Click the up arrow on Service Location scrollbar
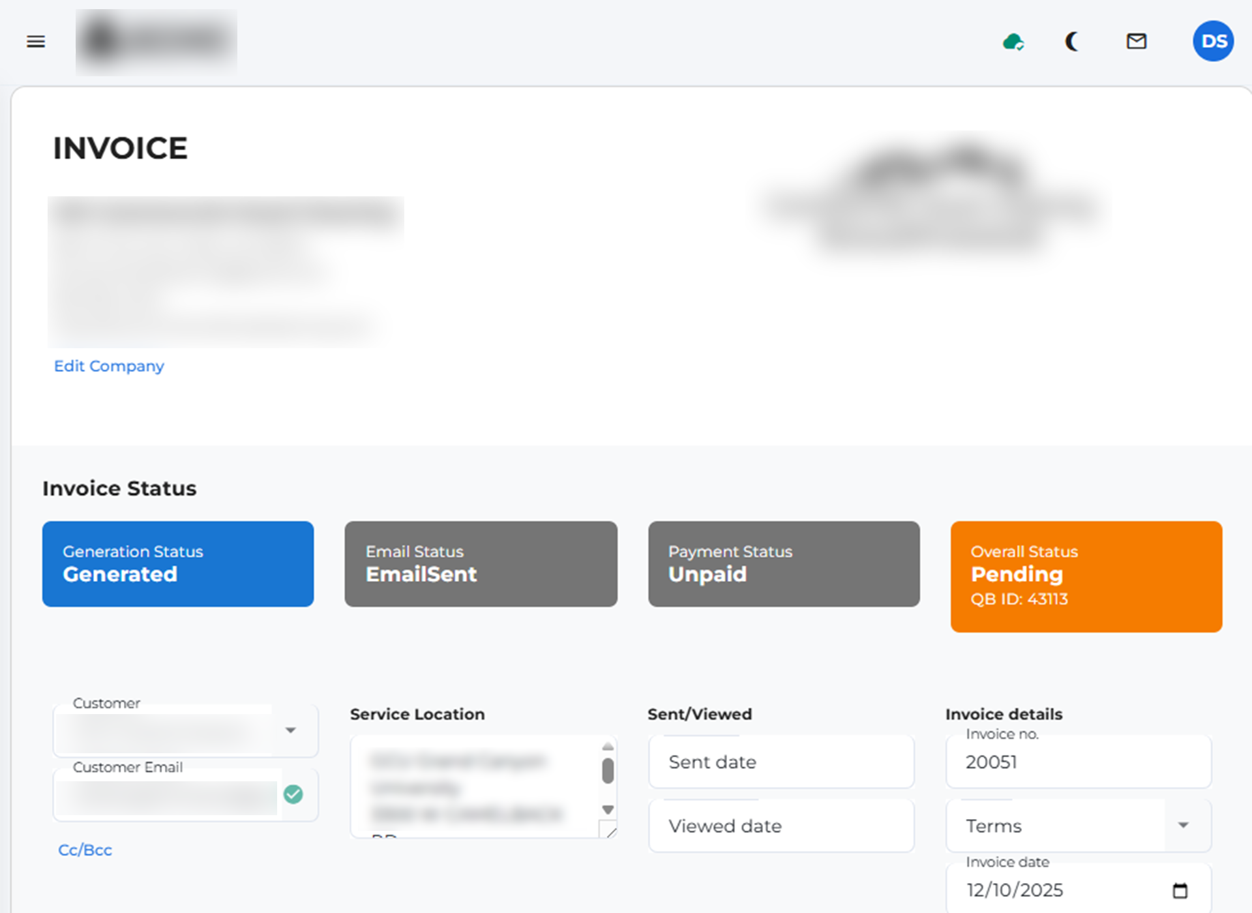Screen dimensions: 1252x913 point(607,746)
